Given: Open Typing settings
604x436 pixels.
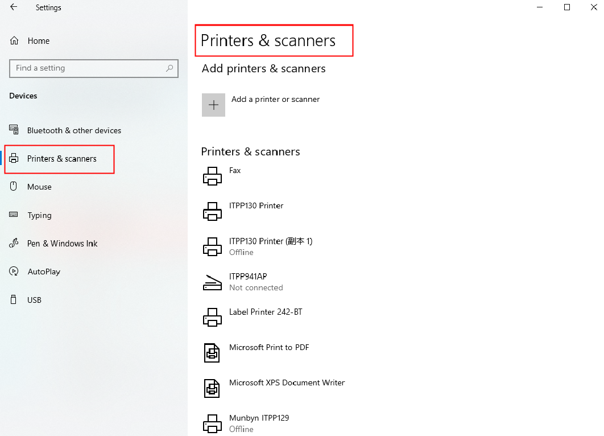Looking at the screenshot, I should click(39, 215).
